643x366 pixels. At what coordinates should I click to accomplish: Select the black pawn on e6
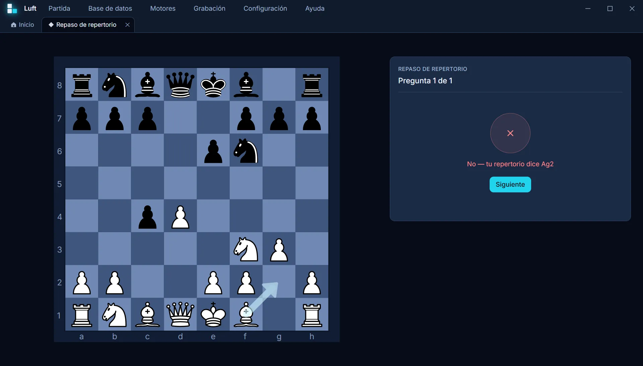tap(213, 151)
